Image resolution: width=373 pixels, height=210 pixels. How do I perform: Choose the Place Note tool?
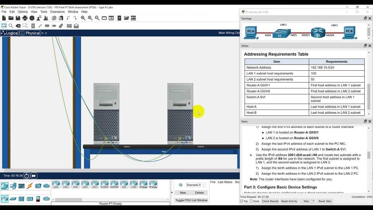(33, 26)
